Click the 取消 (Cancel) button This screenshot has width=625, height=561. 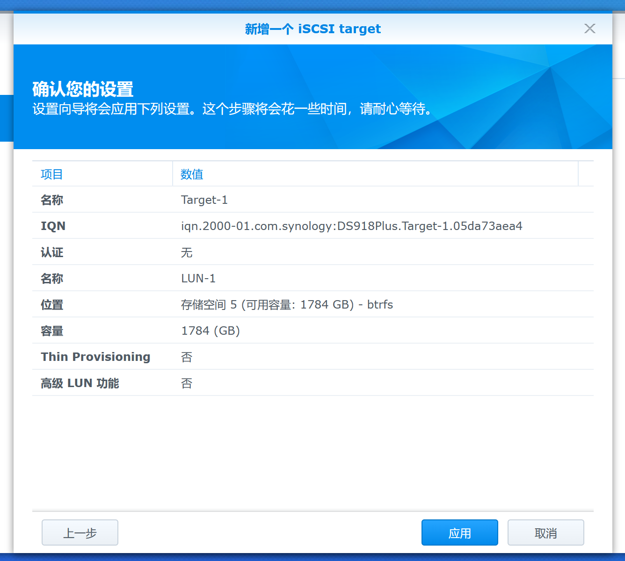tap(545, 532)
